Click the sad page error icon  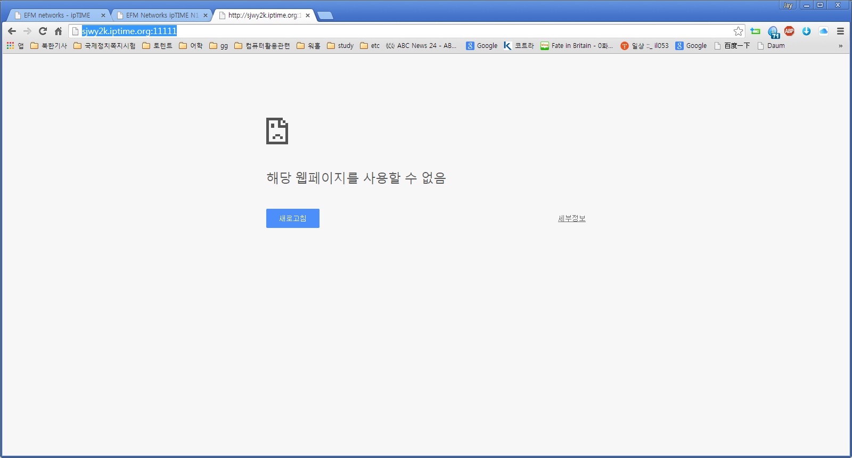(277, 131)
